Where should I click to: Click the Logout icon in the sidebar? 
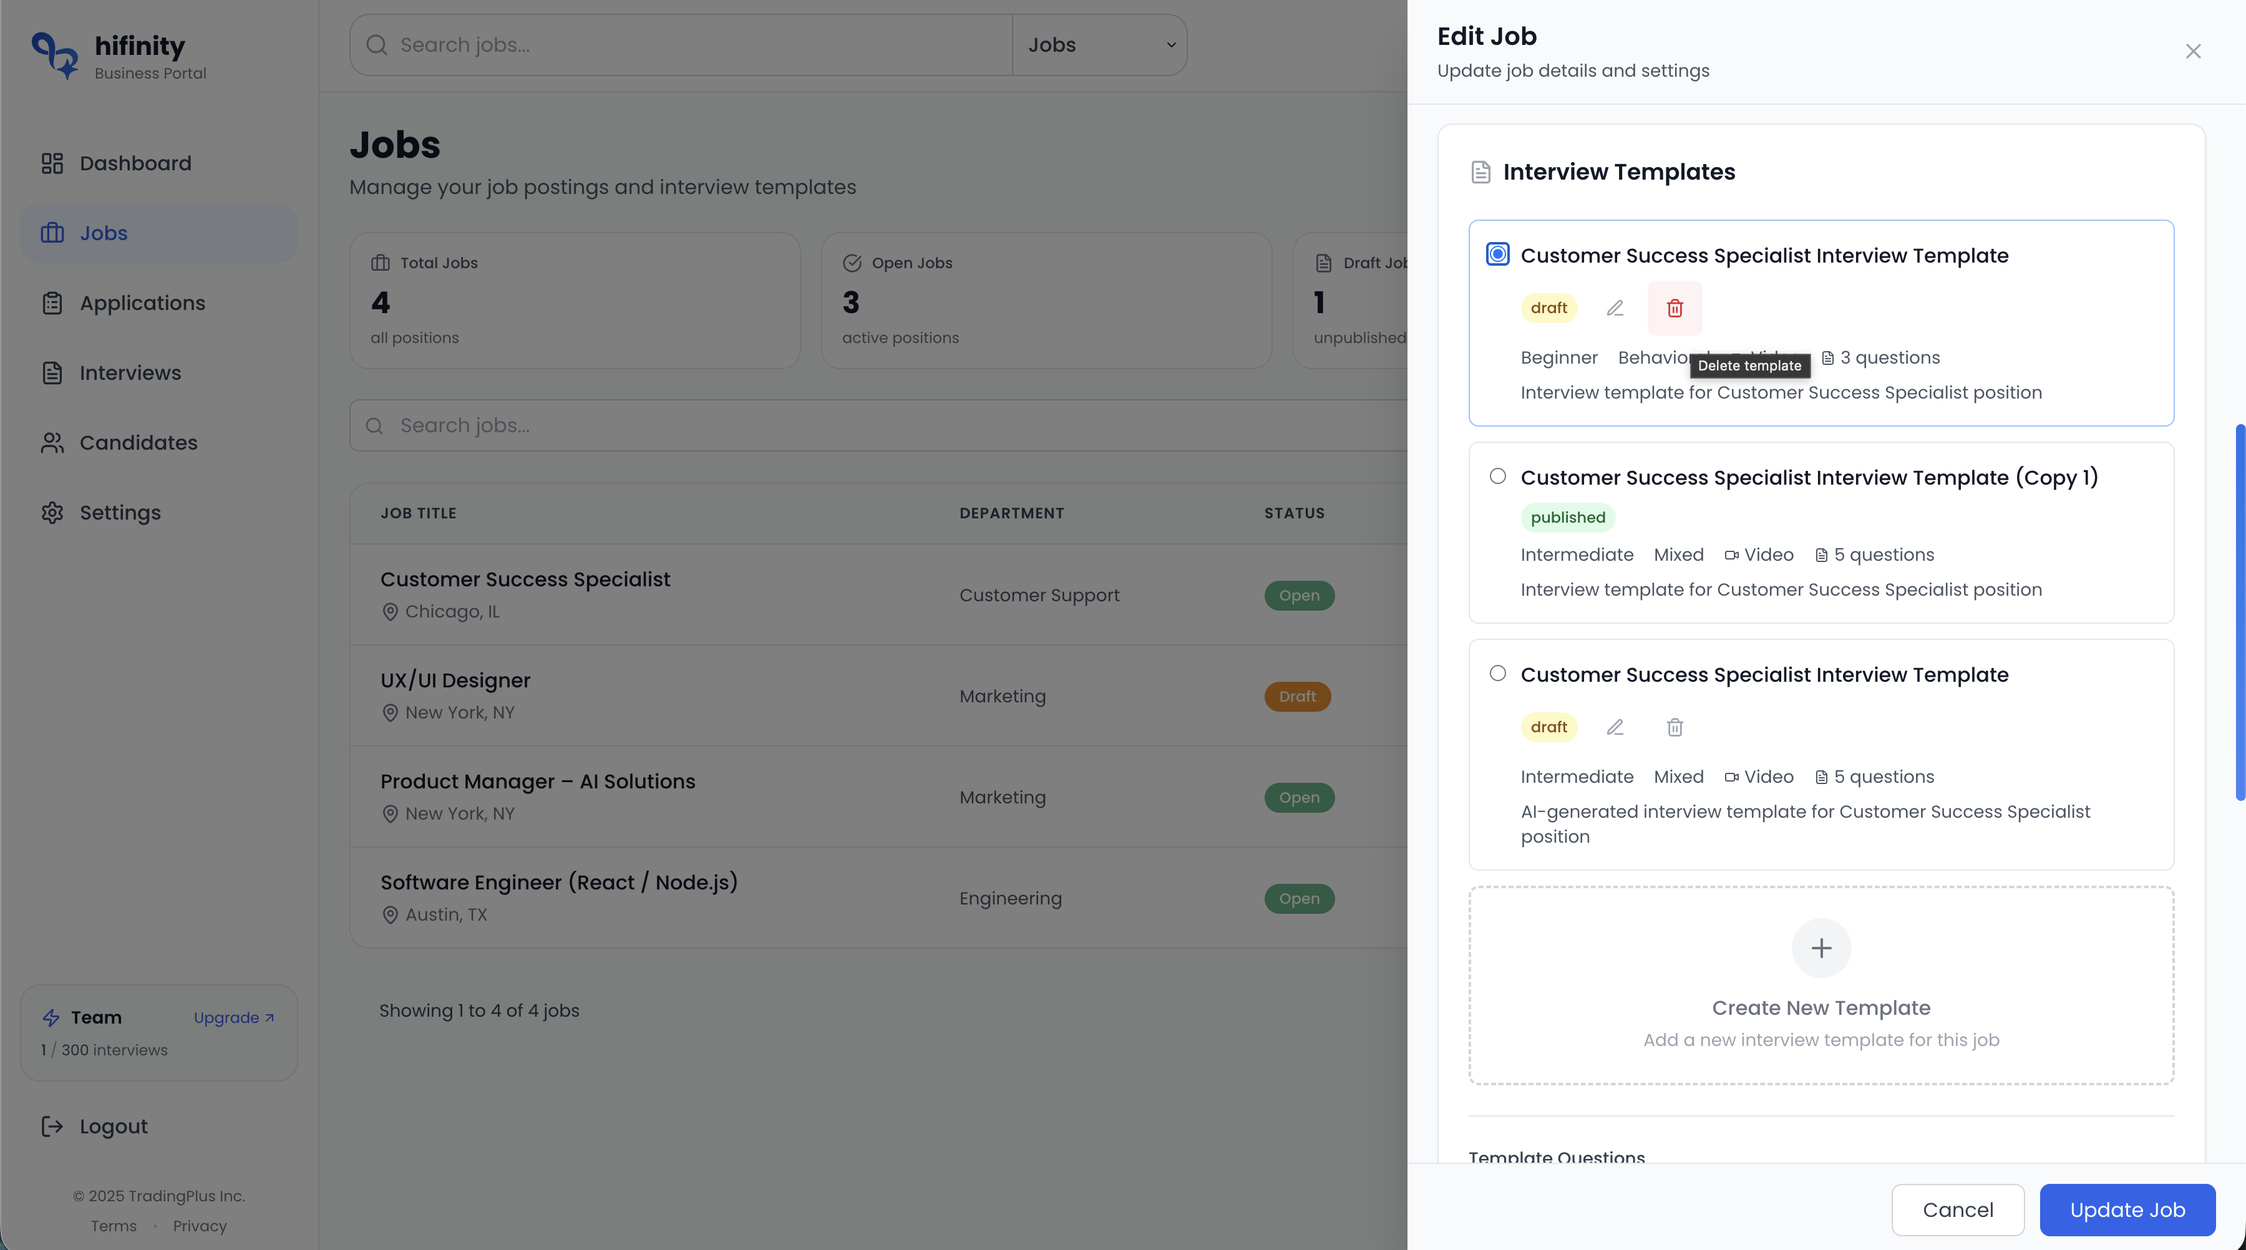[52, 1126]
